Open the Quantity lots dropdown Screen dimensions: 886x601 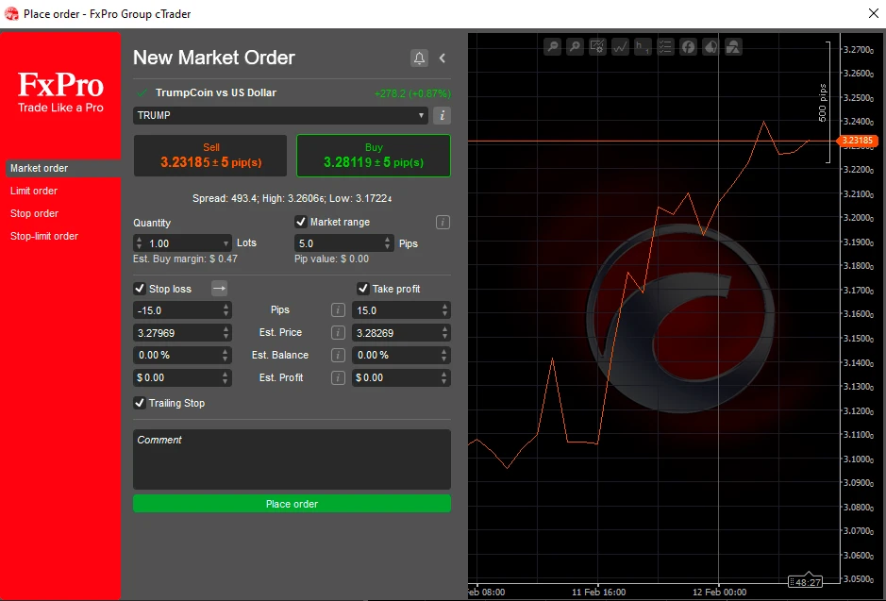(225, 242)
